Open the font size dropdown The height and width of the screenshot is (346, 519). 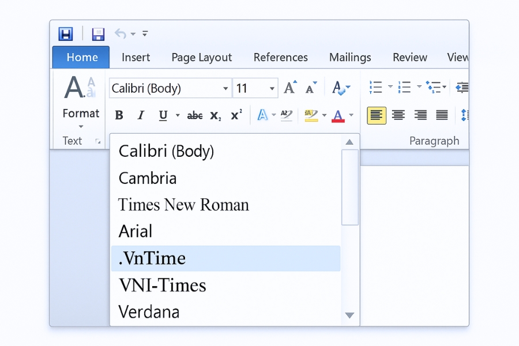(271, 88)
